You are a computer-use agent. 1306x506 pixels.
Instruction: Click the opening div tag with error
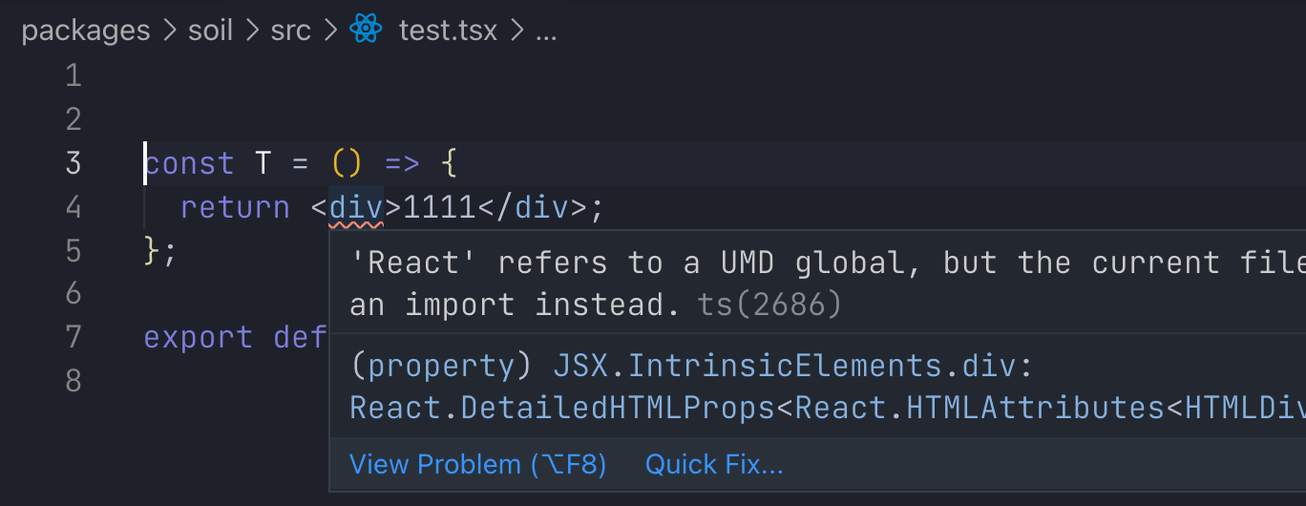356,207
